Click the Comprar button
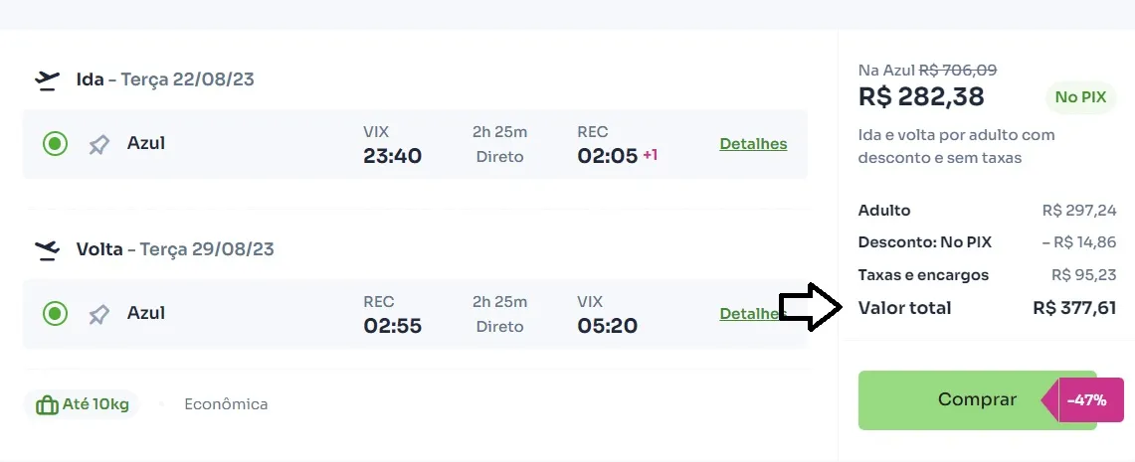This screenshot has height=462, width=1135. click(977, 399)
